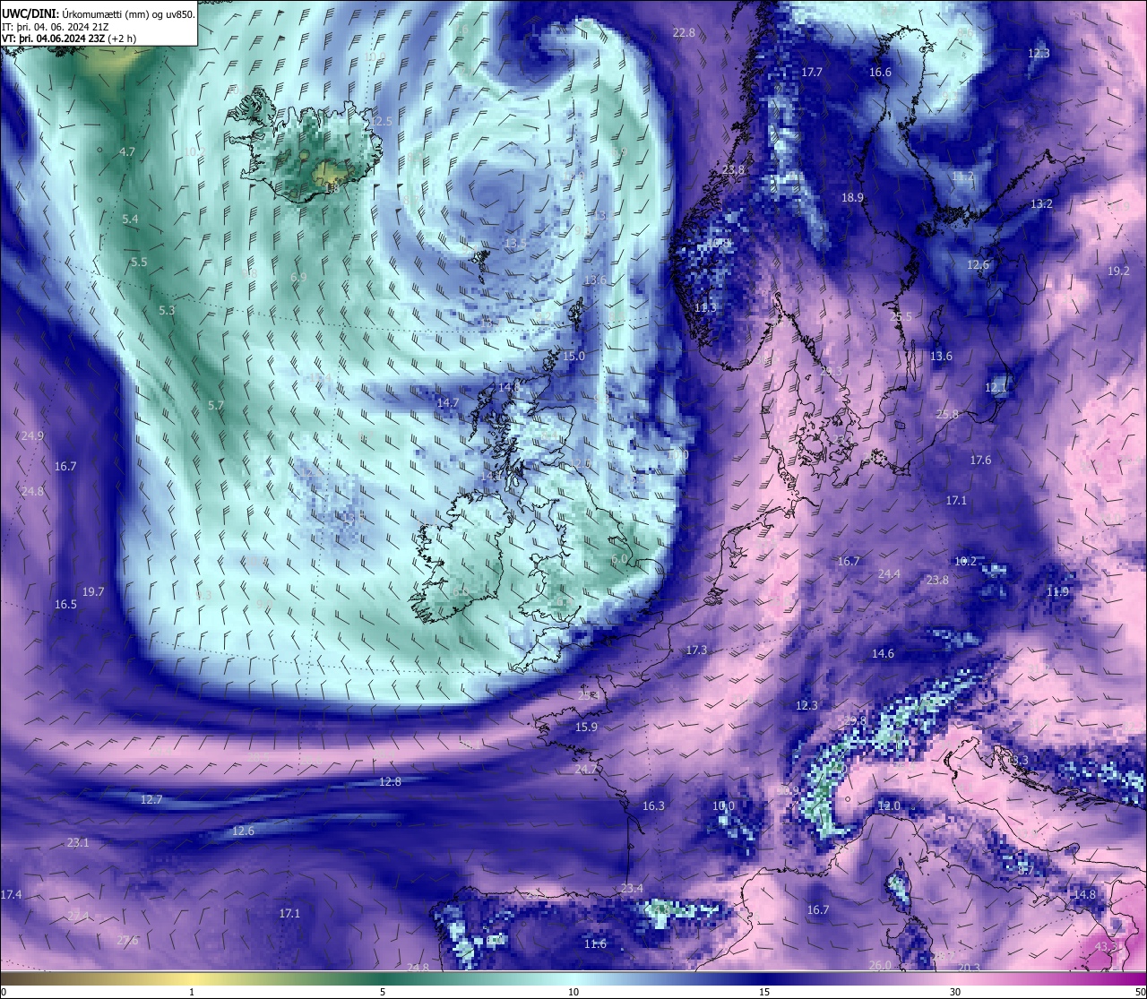Click the title text "UWC/DINI: Úrkomumætti (mm) og uv850."

pyautogui.click(x=99, y=13)
